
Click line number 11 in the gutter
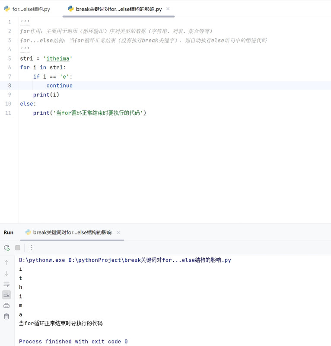point(8,113)
